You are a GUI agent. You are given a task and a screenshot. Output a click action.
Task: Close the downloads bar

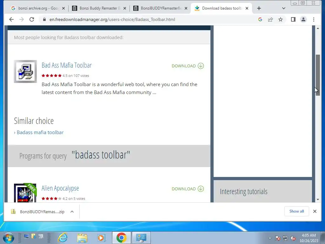pos(315,211)
